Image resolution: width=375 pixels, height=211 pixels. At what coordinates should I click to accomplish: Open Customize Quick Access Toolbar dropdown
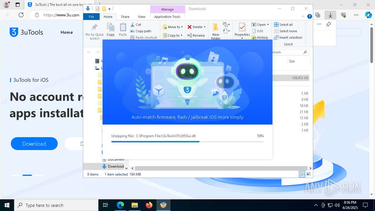(x=110, y=9)
